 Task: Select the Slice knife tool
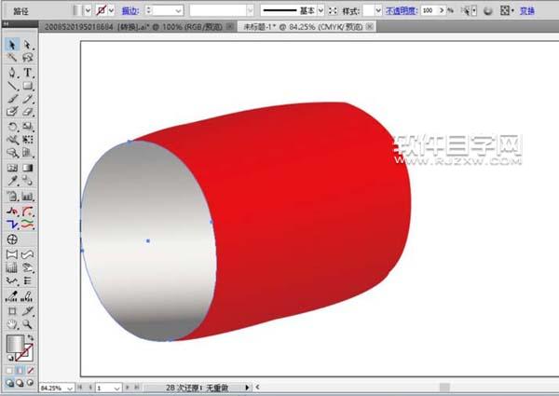[x=27, y=311]
